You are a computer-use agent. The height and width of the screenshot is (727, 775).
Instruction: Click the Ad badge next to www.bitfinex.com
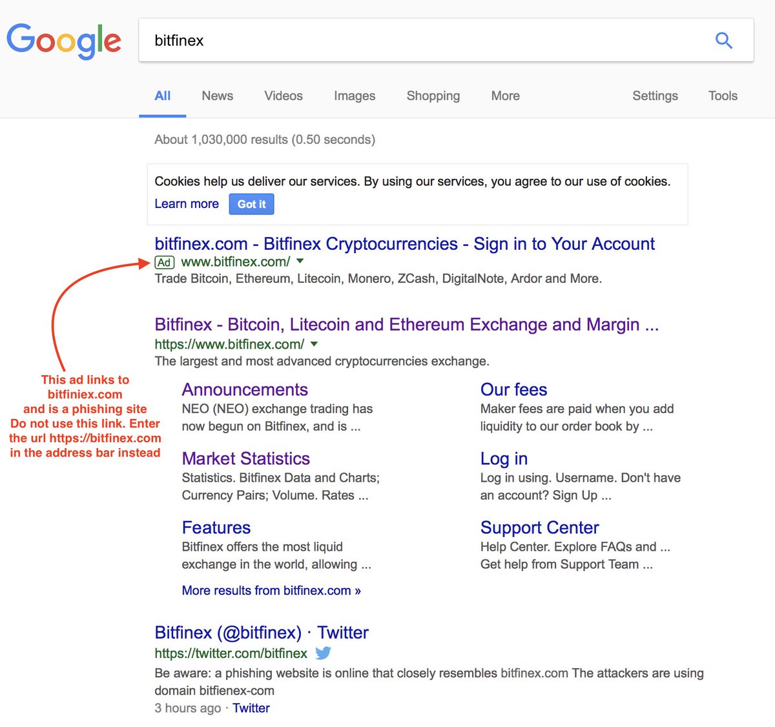pos(164,262)
